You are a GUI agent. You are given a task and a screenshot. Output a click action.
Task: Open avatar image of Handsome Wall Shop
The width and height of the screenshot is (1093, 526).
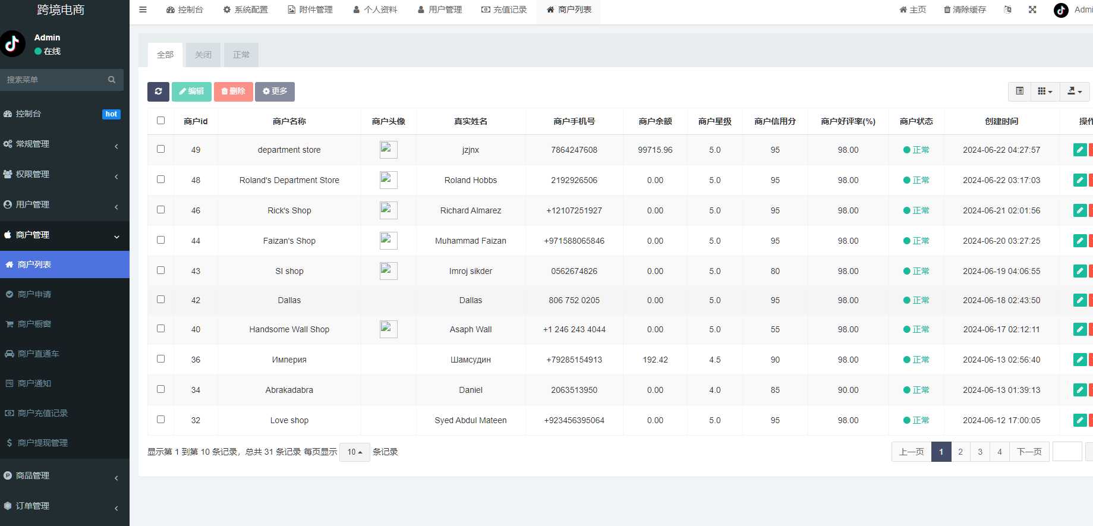389,329
